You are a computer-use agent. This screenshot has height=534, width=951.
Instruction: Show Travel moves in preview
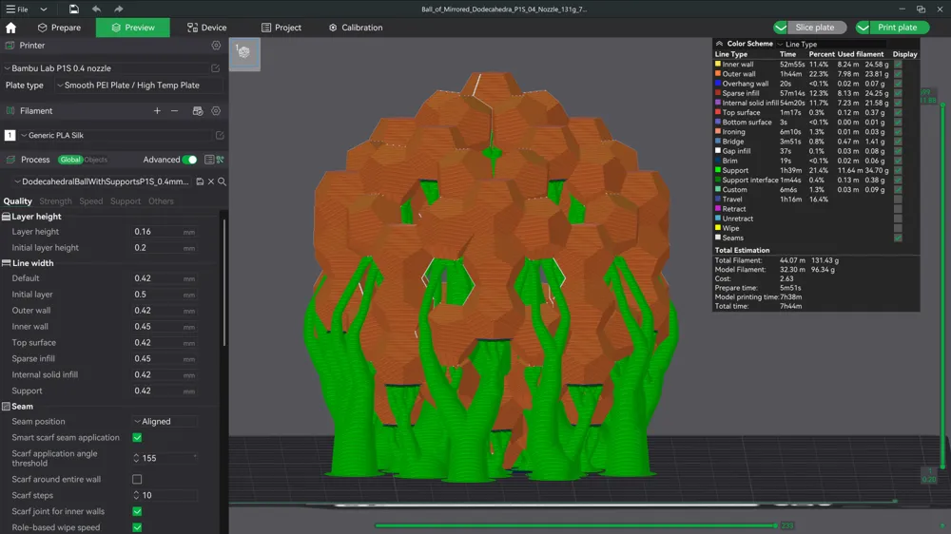click(x=898, y=200)
